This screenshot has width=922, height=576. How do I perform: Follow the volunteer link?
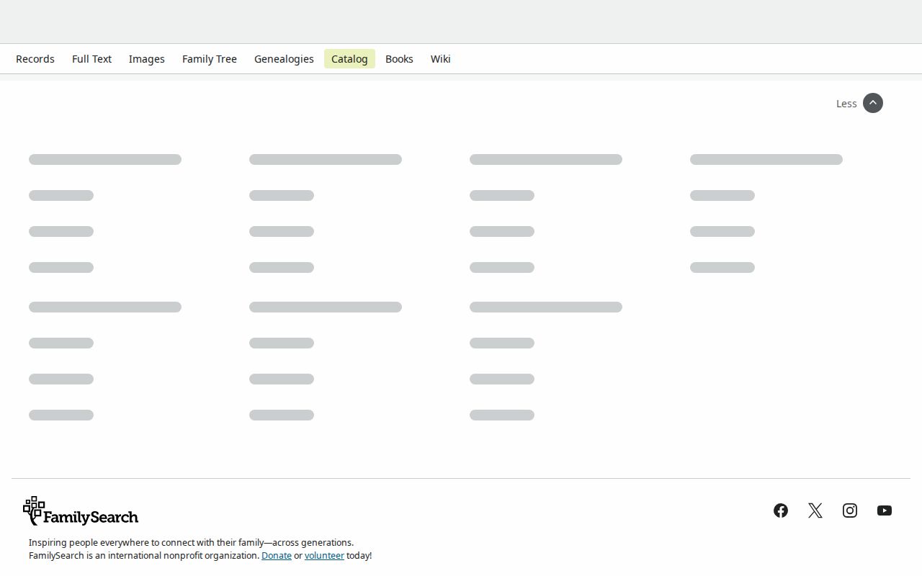click(x=324, y=556)
